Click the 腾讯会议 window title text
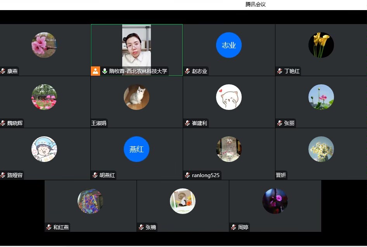 click(255, 5)
